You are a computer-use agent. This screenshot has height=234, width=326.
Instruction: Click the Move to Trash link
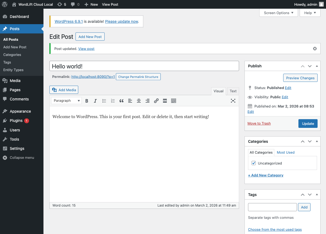[x=259, y=124]
